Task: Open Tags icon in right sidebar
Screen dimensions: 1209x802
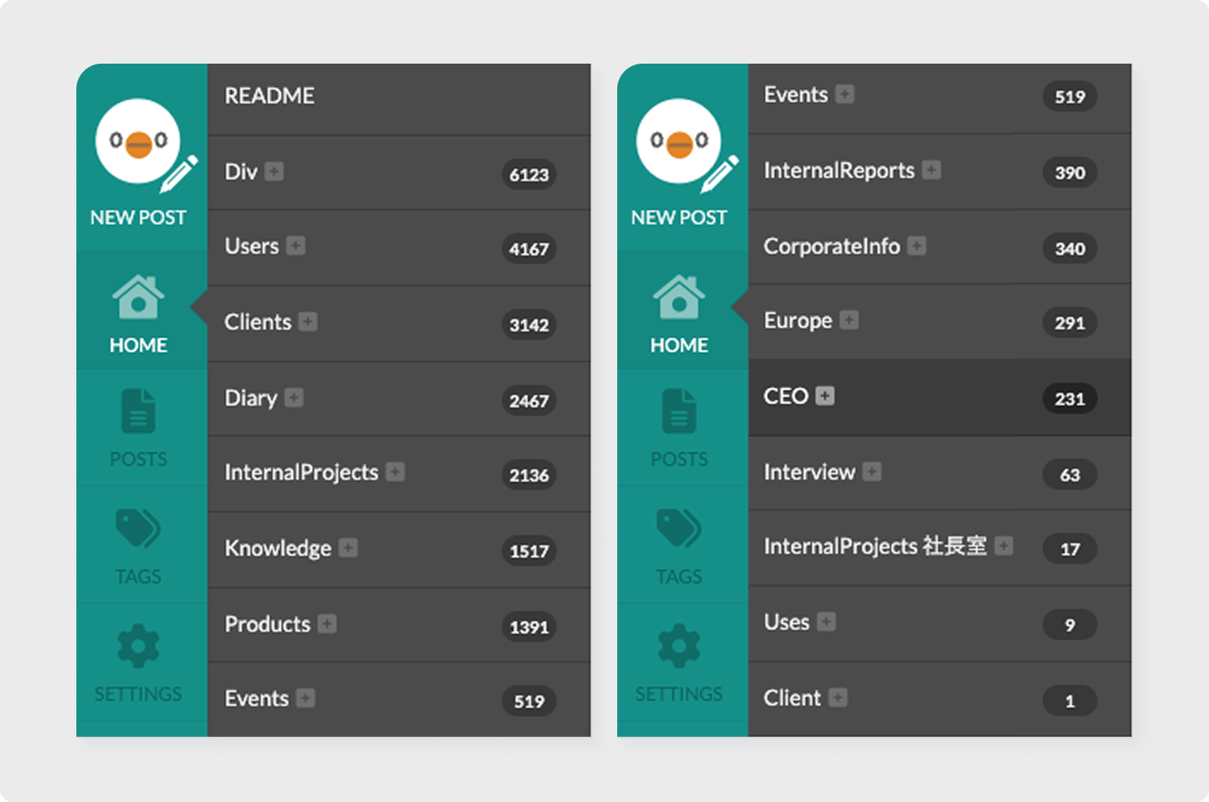Action: pyautogui.click(x=678, y=528)
